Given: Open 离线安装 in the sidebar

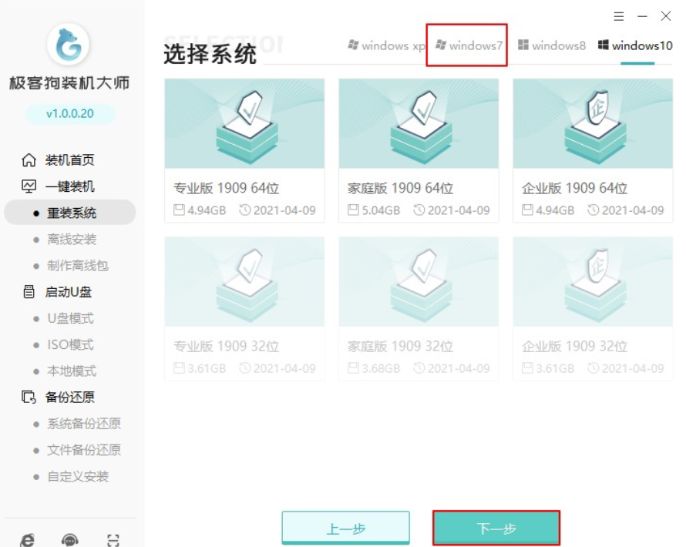Looking at the screenshot, I should pos(72,240).
